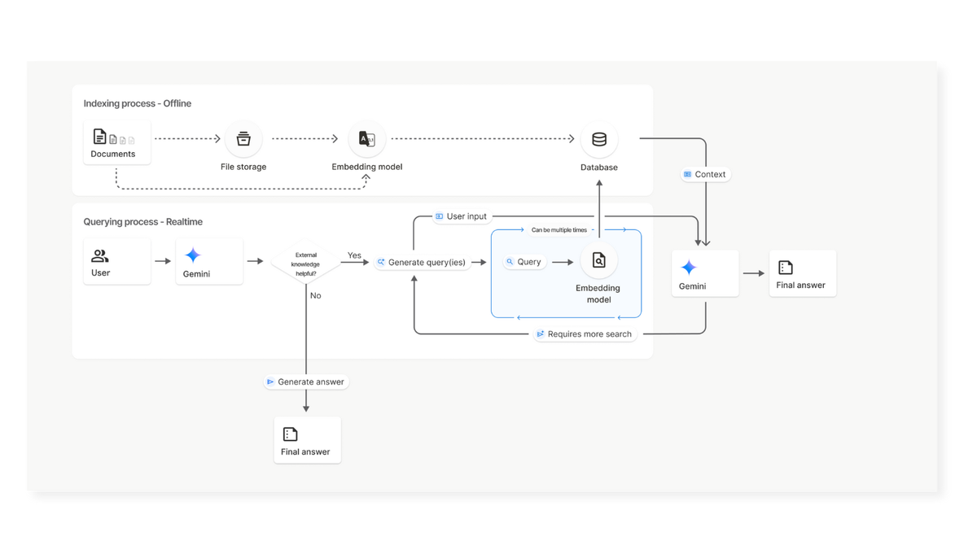Click External knowledge helpful decision diamond
This screenshot has width=977, height=549.
pyautogui.click(x=306, y=264)
